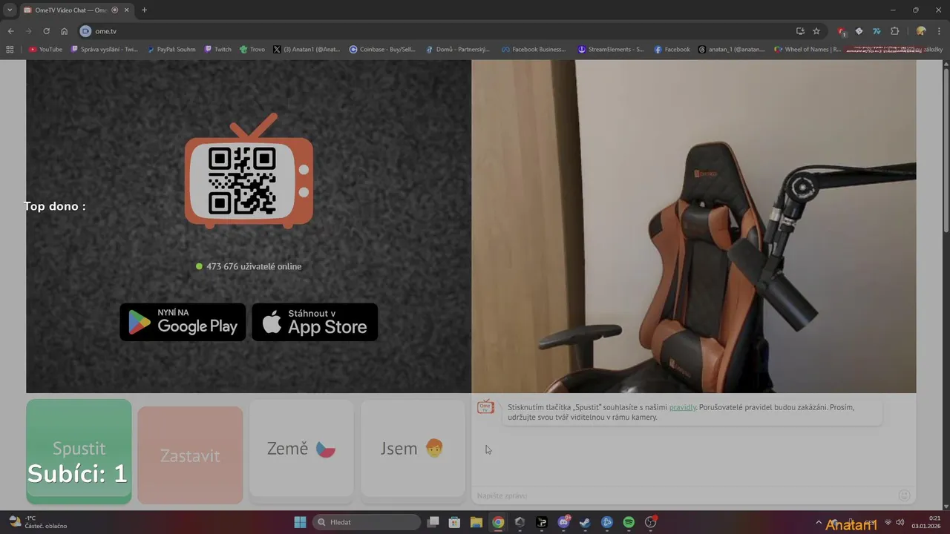Image resolution: width=950 pixels, height=534 pixels.
Task: Open the OmeTV QR code TV logo
Action: pyautogui.click(x=249, y=171)
